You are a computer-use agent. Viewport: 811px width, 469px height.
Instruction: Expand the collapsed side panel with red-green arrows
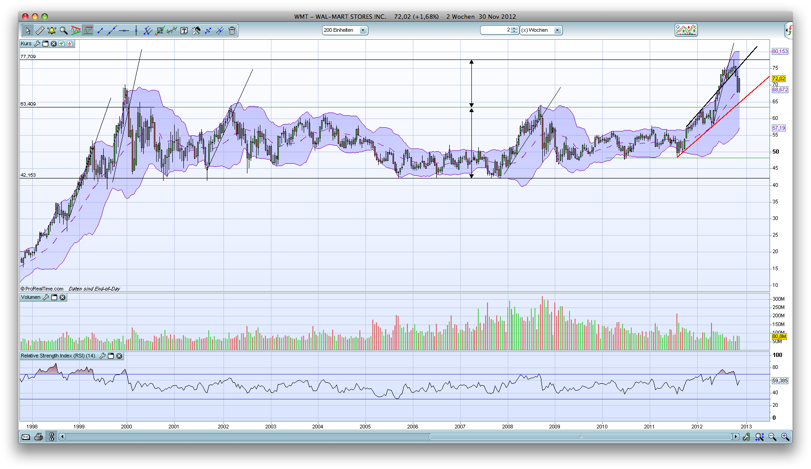[x=788, y=30]
